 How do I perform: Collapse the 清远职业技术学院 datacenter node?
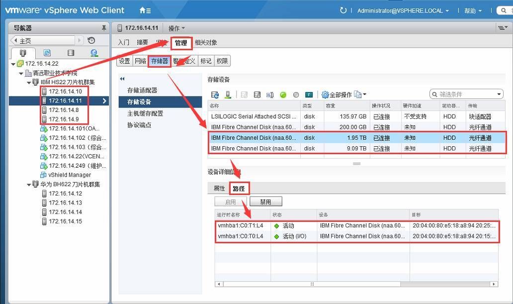tap(21, 73)
